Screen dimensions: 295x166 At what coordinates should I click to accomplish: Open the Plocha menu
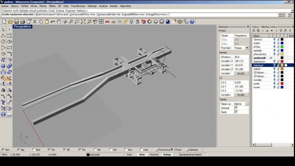43,6
